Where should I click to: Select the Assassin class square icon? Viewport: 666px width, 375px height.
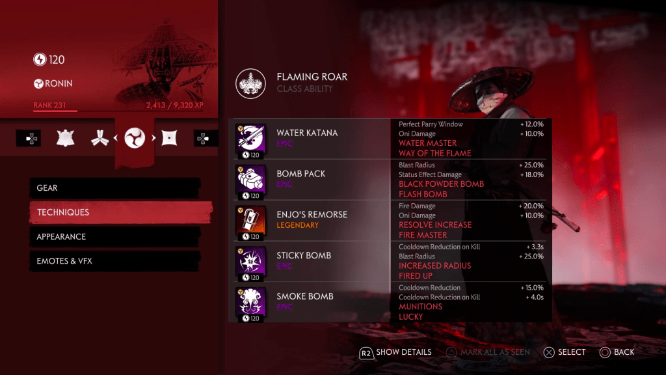click(x=169, y=138)
